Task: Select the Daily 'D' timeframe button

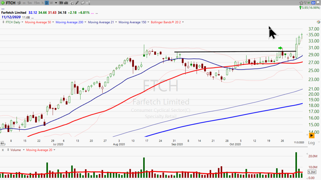Action: click(x=47, y=3)
